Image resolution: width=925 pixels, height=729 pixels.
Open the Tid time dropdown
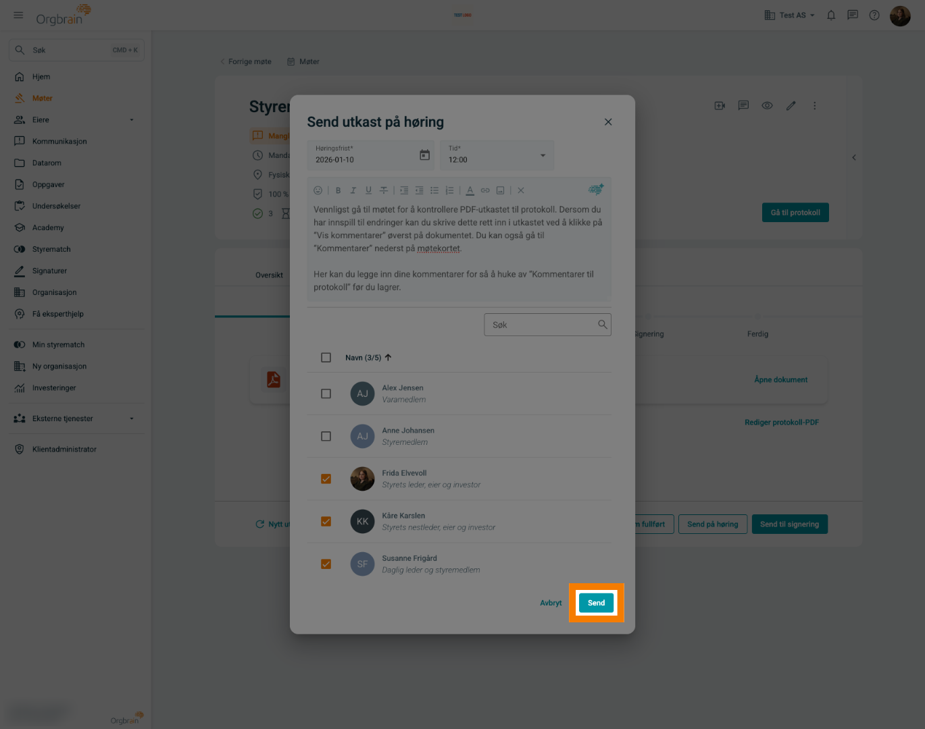point(497,155)
